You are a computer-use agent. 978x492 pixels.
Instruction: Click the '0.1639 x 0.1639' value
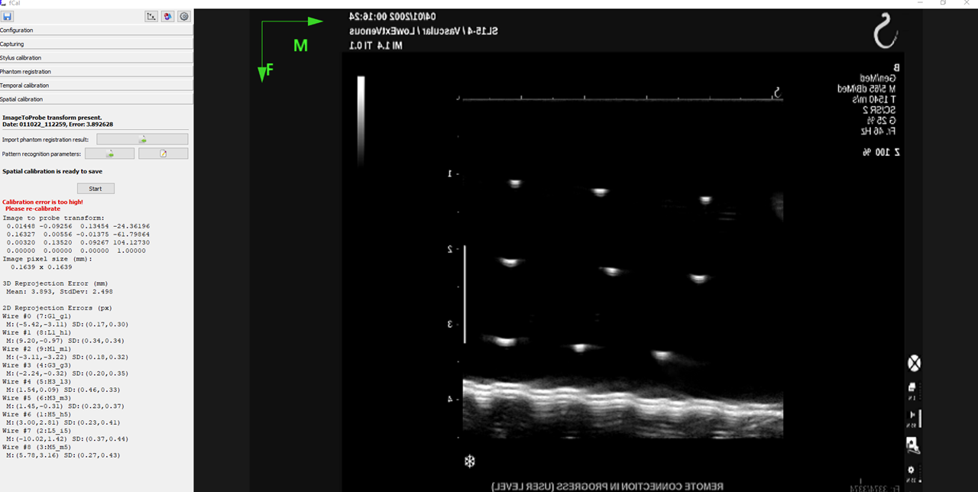coord(41,267)
